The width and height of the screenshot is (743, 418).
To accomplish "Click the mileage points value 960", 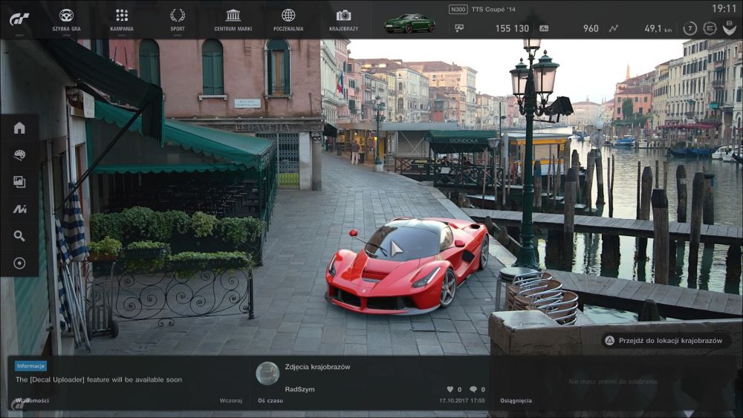I will point(591,28).
